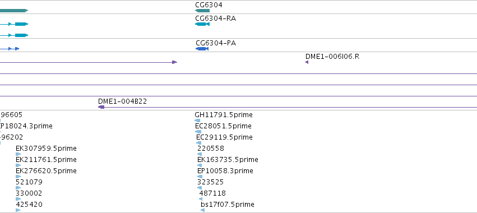
Task: Open the CG6304-RA label
Action: click(216, 18)
